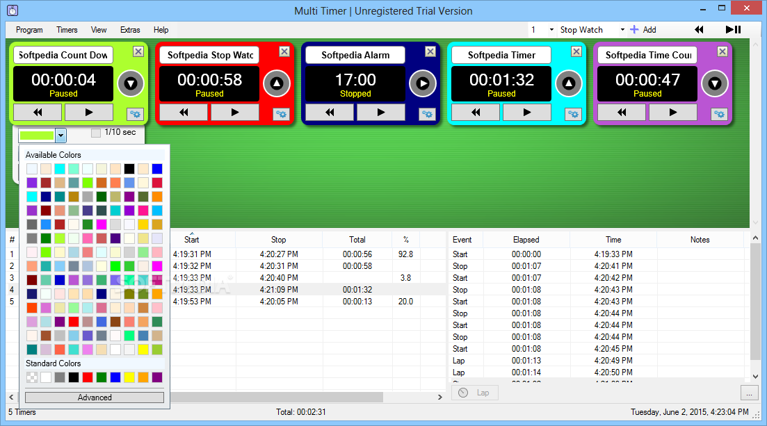
Task: Rewind the Softpedia Time Count card
Action: pyautogui.click(x=622, y=113)
